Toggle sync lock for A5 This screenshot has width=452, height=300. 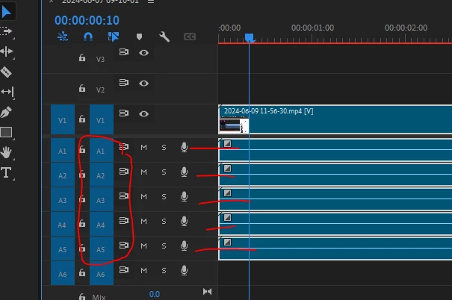124,246
